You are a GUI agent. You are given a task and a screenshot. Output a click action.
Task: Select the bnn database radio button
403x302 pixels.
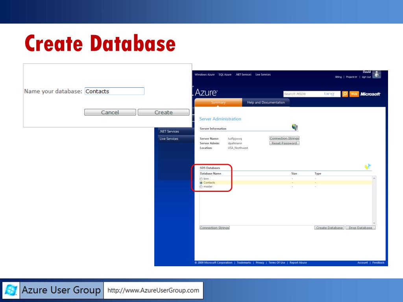click(x=201, y=179)
